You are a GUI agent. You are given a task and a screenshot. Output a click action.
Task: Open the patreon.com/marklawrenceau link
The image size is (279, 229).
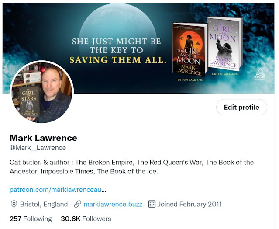(x=58, y=190)
